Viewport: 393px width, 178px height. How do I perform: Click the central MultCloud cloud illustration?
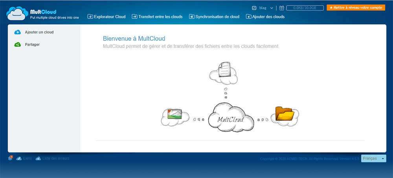point(231,117)
